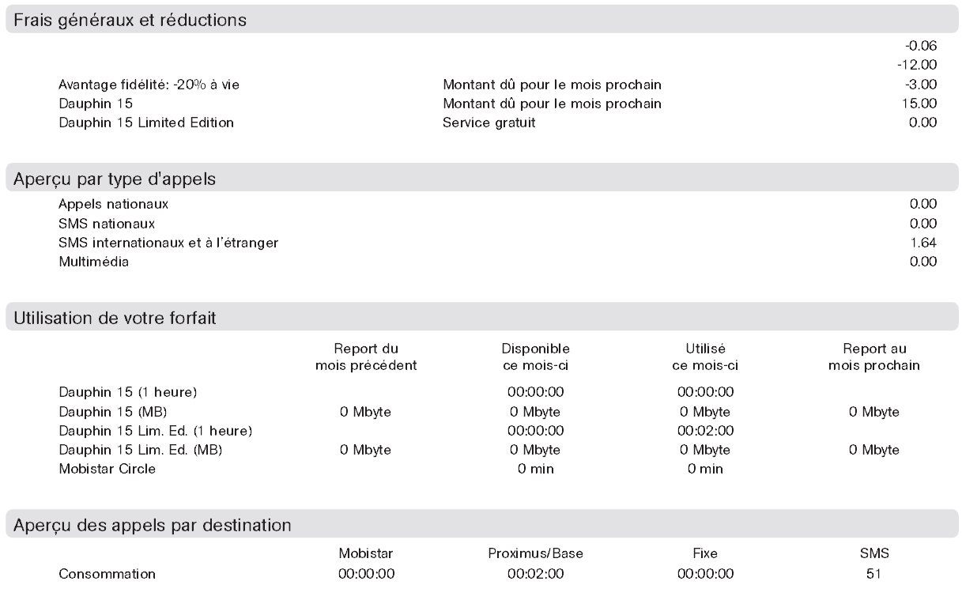Select the "SMS internationaux et à l'étranger" row
Screen dimensions: 962x600
click(168, 243)
